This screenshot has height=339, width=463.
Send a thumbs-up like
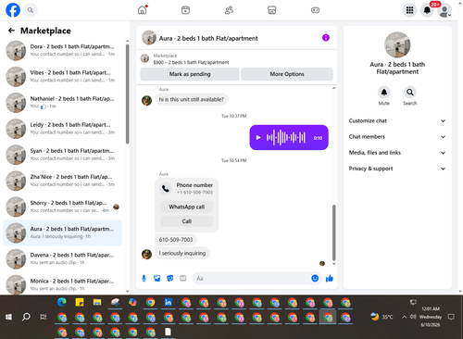coord(330,279)
